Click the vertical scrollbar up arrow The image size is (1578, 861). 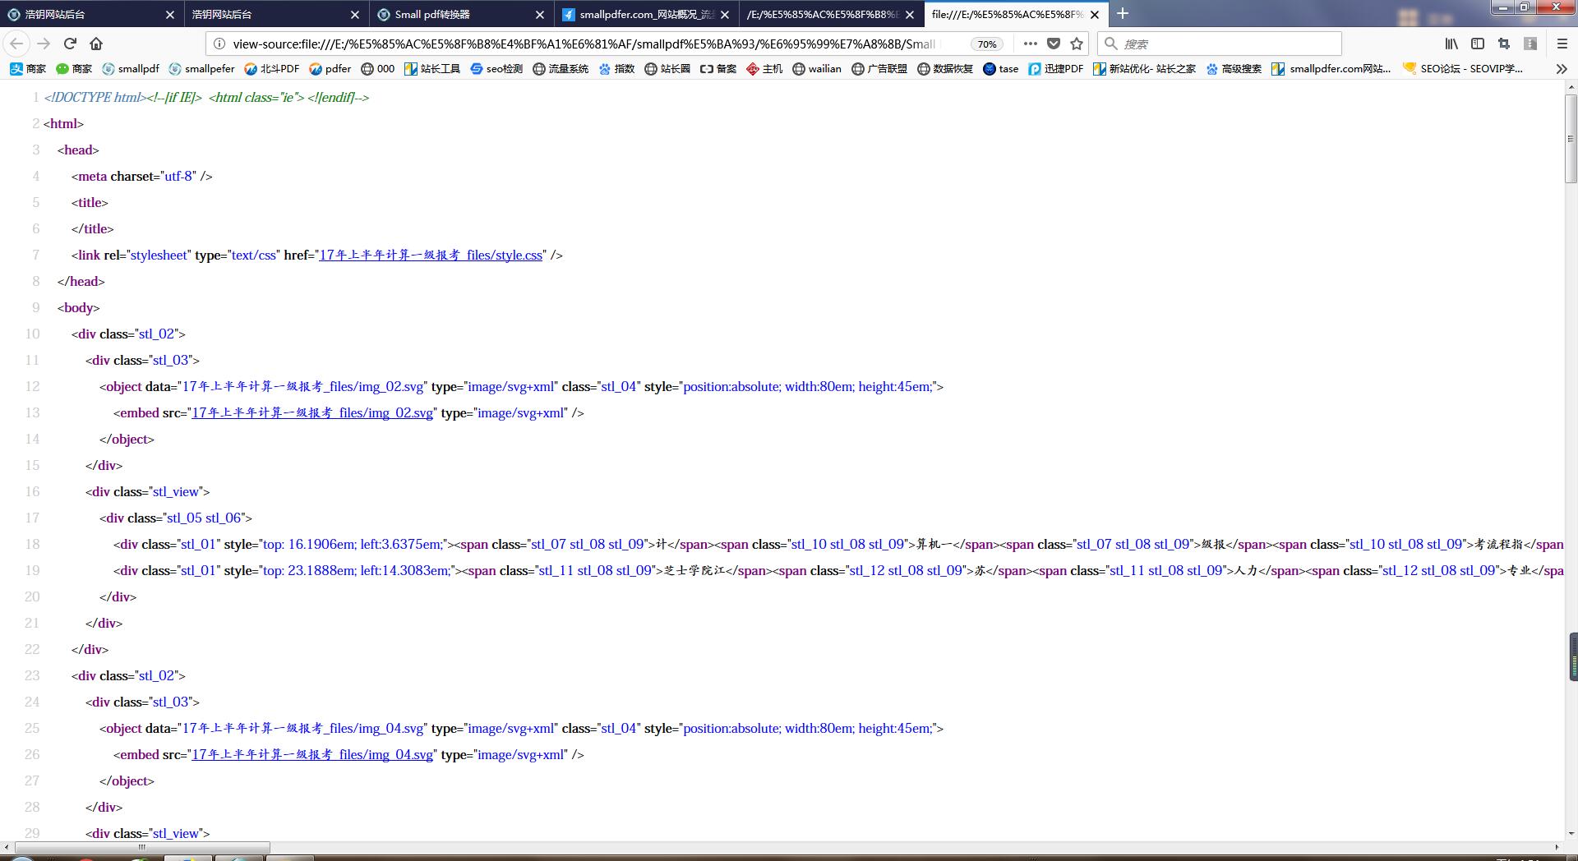coord(1571,87)
